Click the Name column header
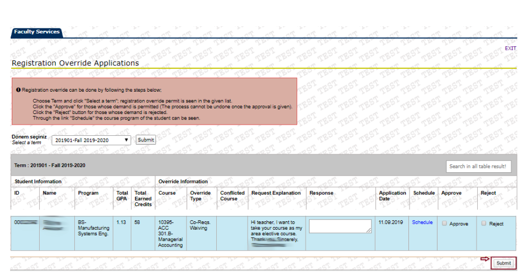This screenshot has width=528, height=275. (50, 193)
